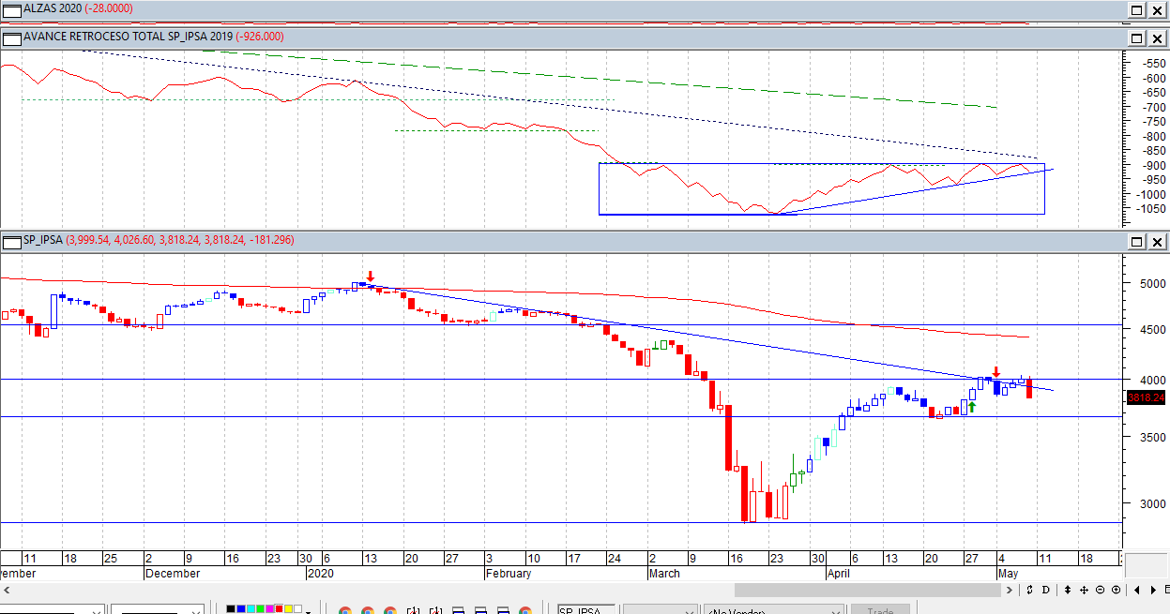Click the 3000 price axis label
1170x614 pixels.
click(1152, 503)
